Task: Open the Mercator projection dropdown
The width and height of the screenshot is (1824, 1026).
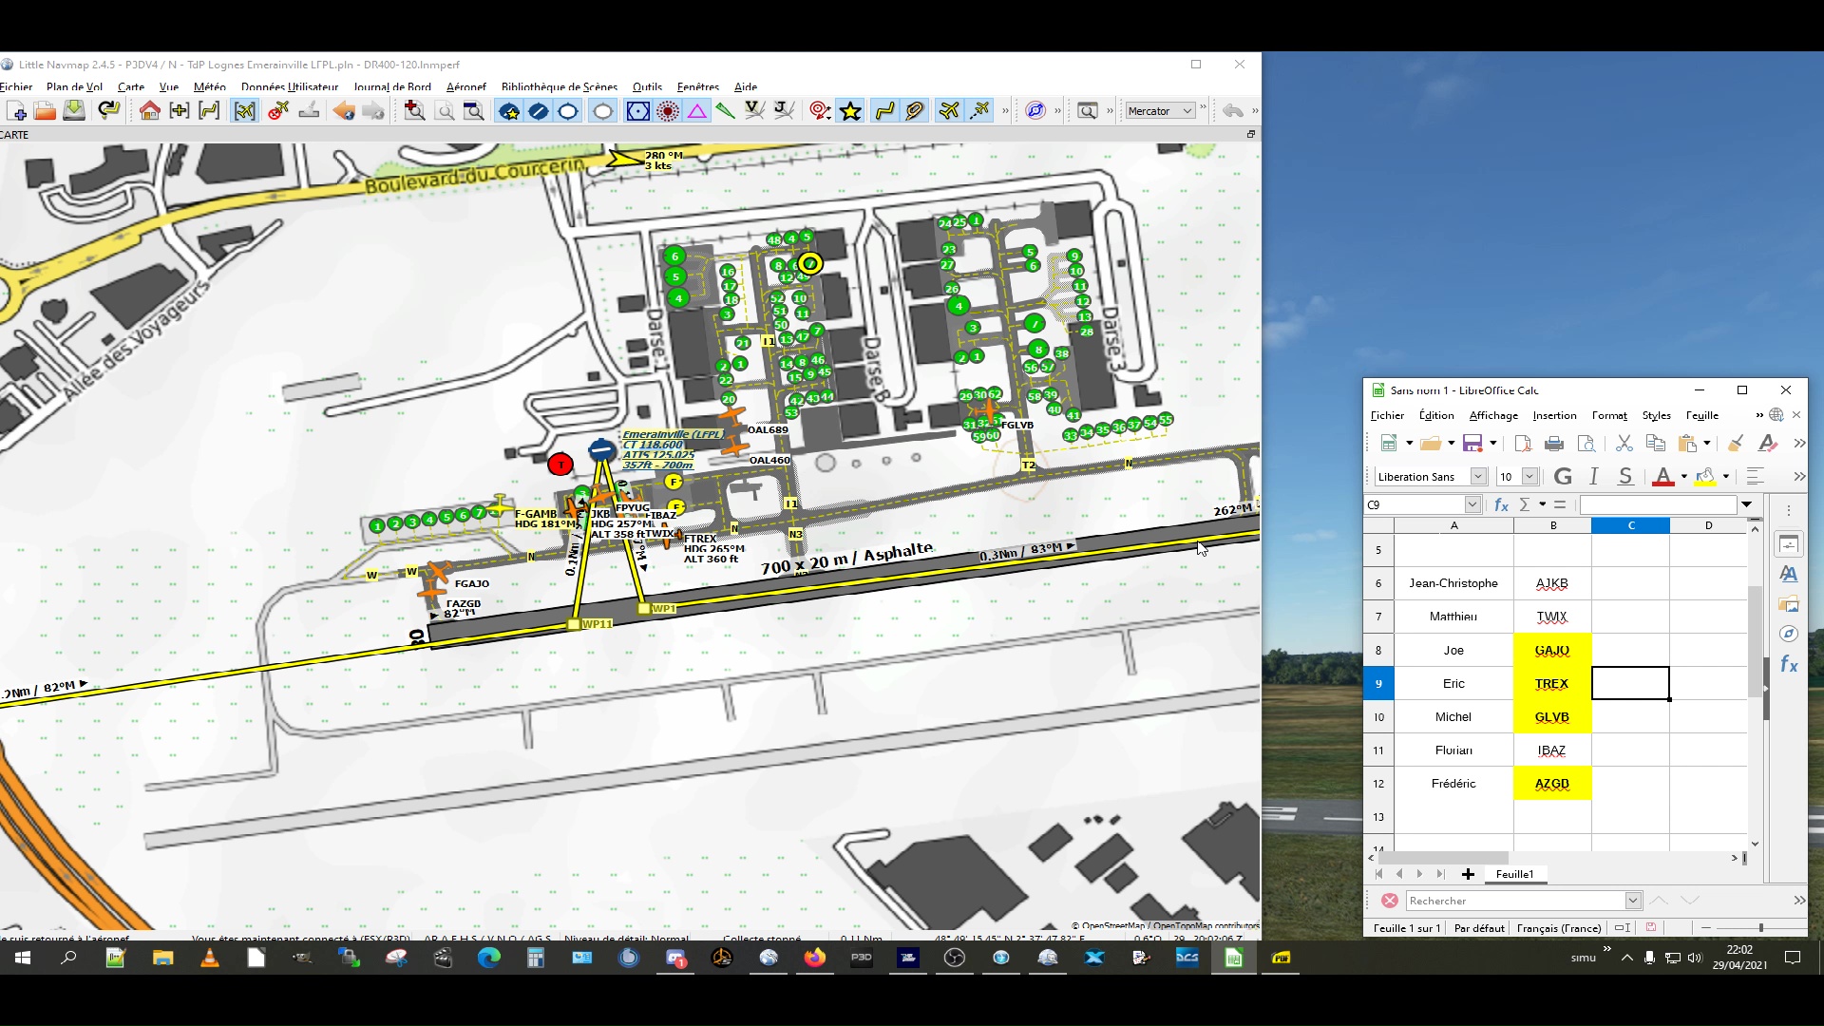Action: [x=1159, y=111]
